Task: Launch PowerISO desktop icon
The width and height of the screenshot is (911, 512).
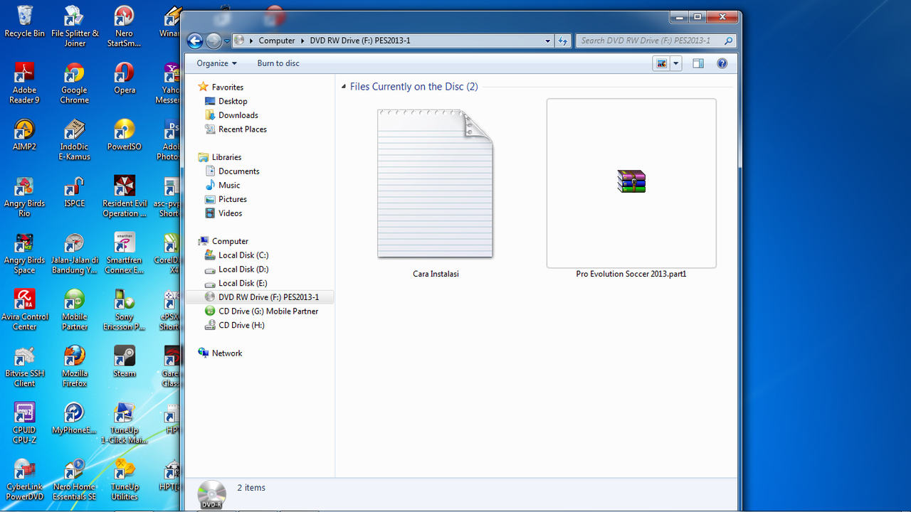Action: pos(124,135)
